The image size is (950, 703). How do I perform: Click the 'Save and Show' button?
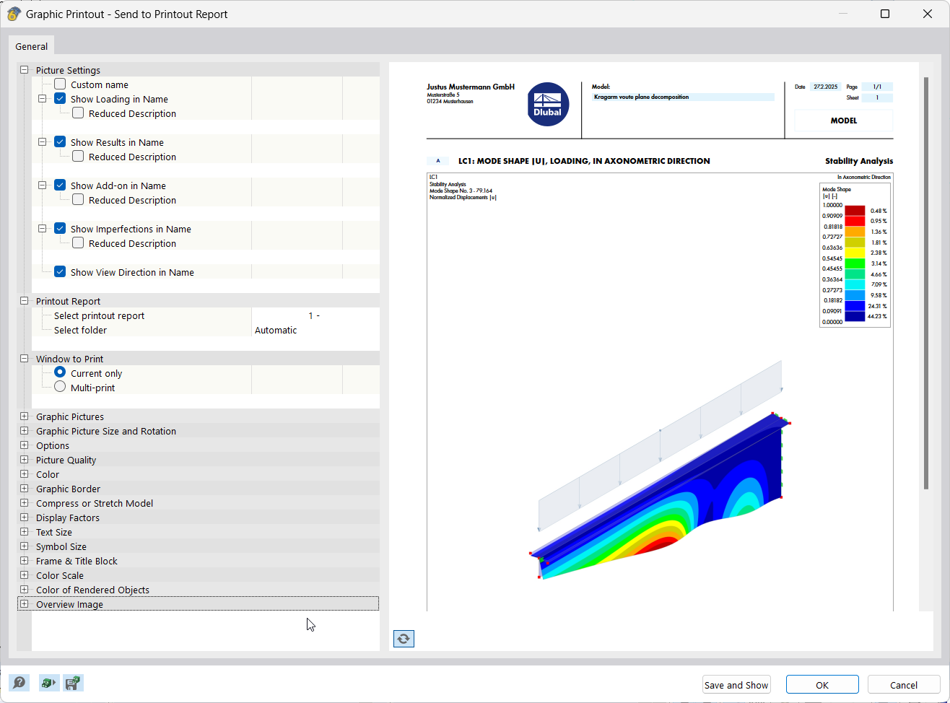click(736, 684)
